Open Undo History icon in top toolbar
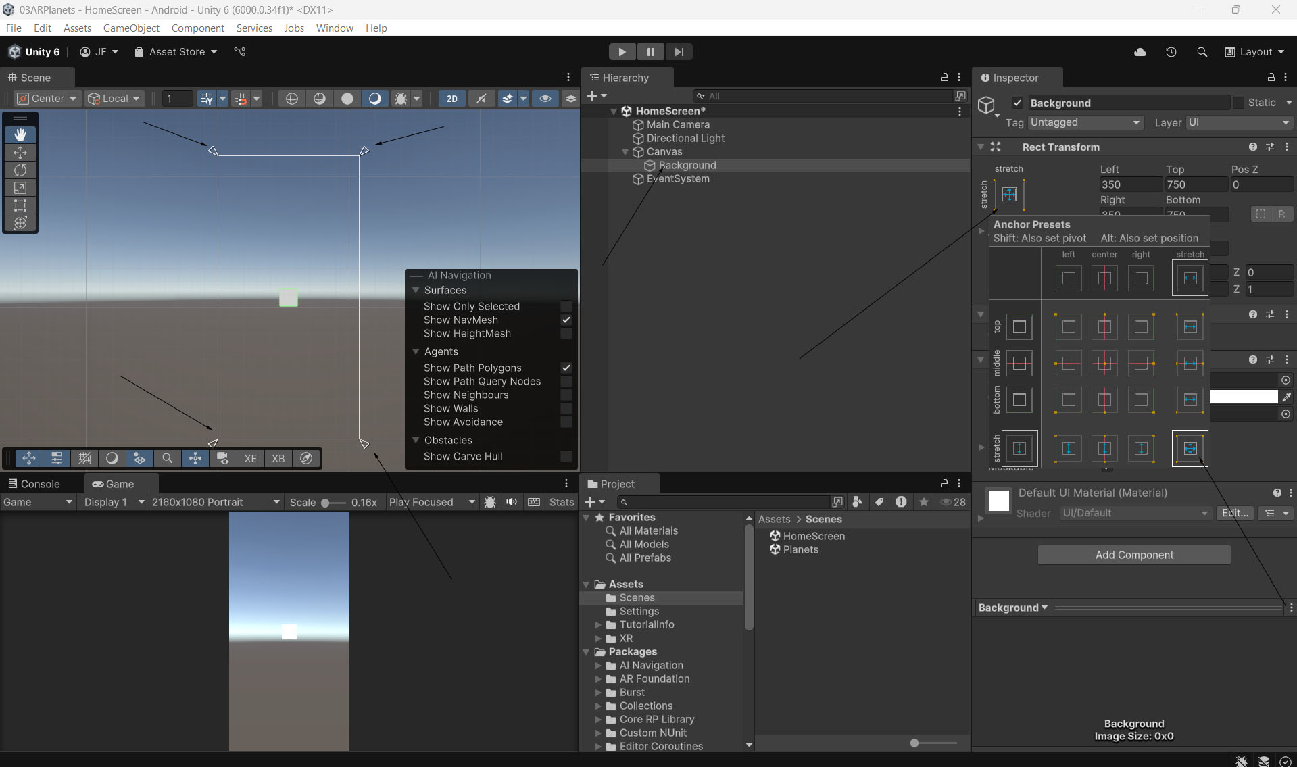The width and height of the screenshot is (1297, 767). 1171,52
